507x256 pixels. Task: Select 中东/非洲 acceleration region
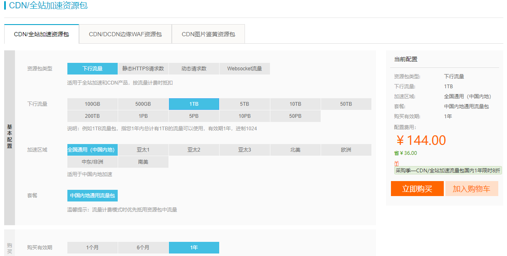click(x=92, y=162)
